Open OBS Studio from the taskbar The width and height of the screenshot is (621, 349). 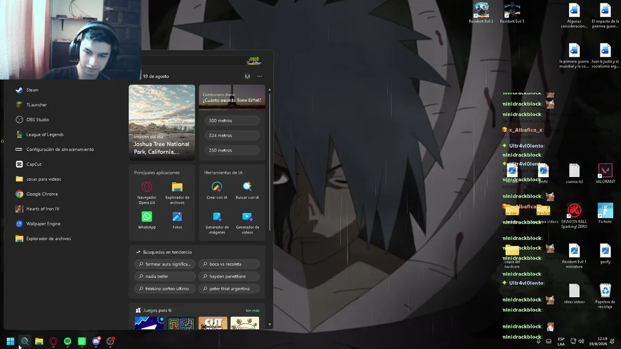111,341
